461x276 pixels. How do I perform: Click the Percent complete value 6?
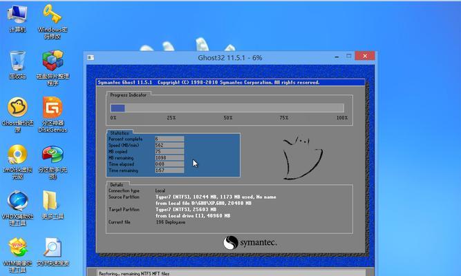point(169,139)
